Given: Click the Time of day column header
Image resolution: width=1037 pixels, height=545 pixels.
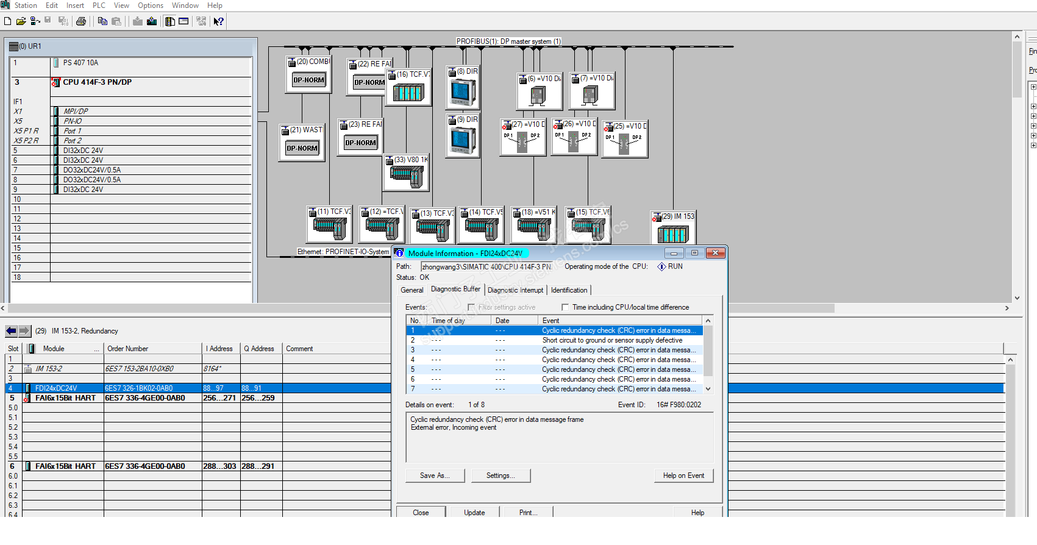Looking at the screenshot, I should [x=460, y=321].
